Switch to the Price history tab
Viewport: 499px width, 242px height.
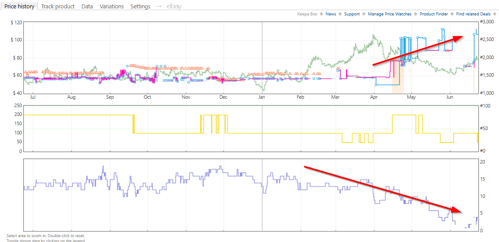[19, 6]
